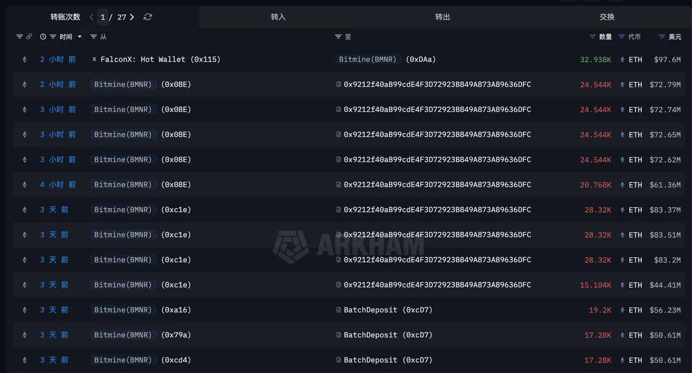Open Bitmine(BMNR) (0xa16) sender
This screenshot has height=373, width=692.
[x=141, y=310]
